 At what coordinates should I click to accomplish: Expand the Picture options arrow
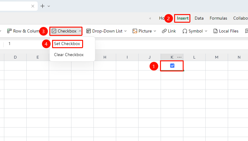coord(155,31)
